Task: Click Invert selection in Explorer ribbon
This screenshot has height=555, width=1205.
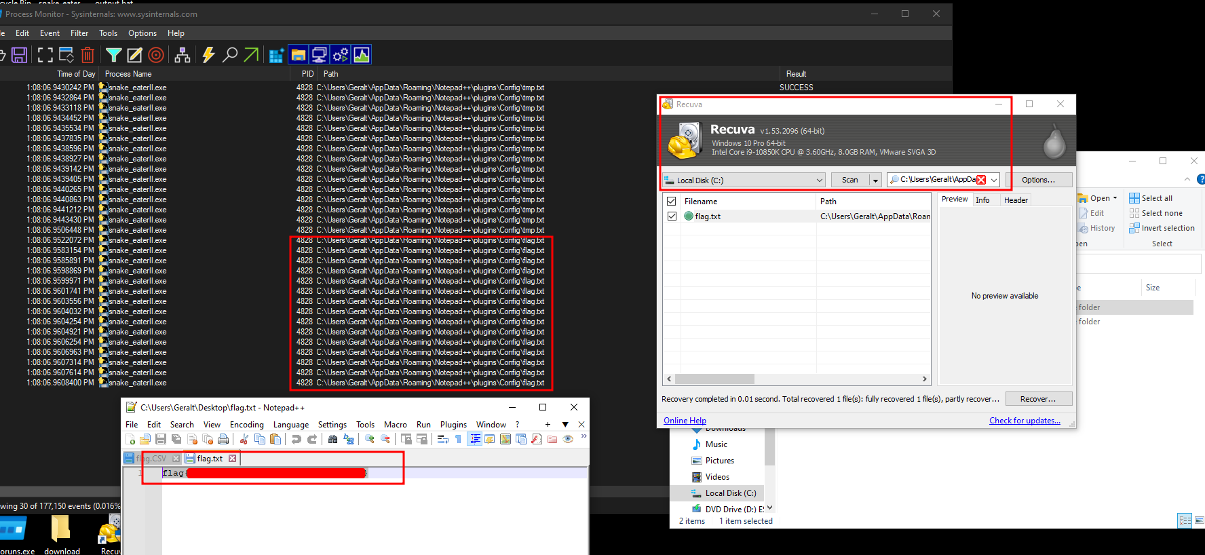Action: [x=1162, y=228]
